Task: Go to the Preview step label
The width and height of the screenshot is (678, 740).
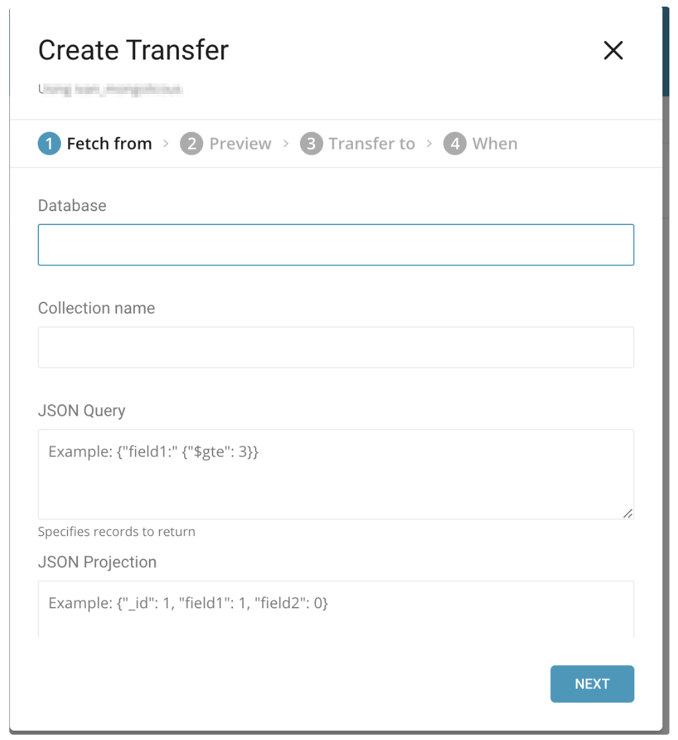Action: 240,144
